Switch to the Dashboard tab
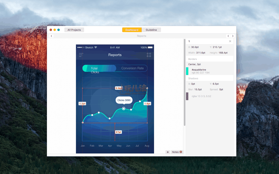The height and width of the screenshot is (174, 279). [x=132, y=30]
